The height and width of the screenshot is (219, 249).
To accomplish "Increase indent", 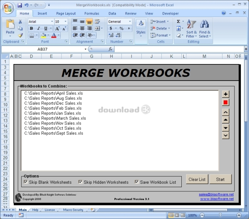I will (x=82, y=35).
